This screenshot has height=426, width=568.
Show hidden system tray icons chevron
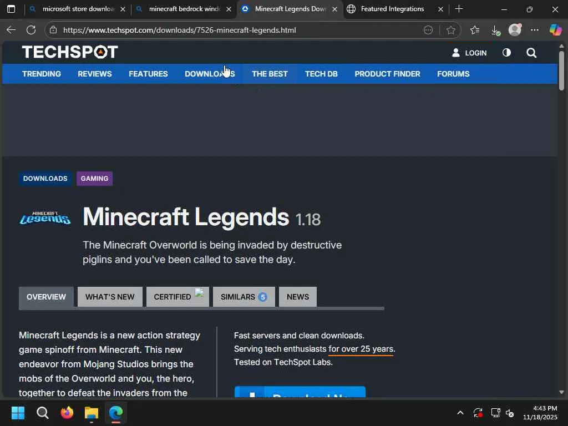[460, 413]
